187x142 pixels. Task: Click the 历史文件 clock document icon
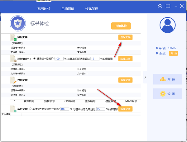point(13,109)
